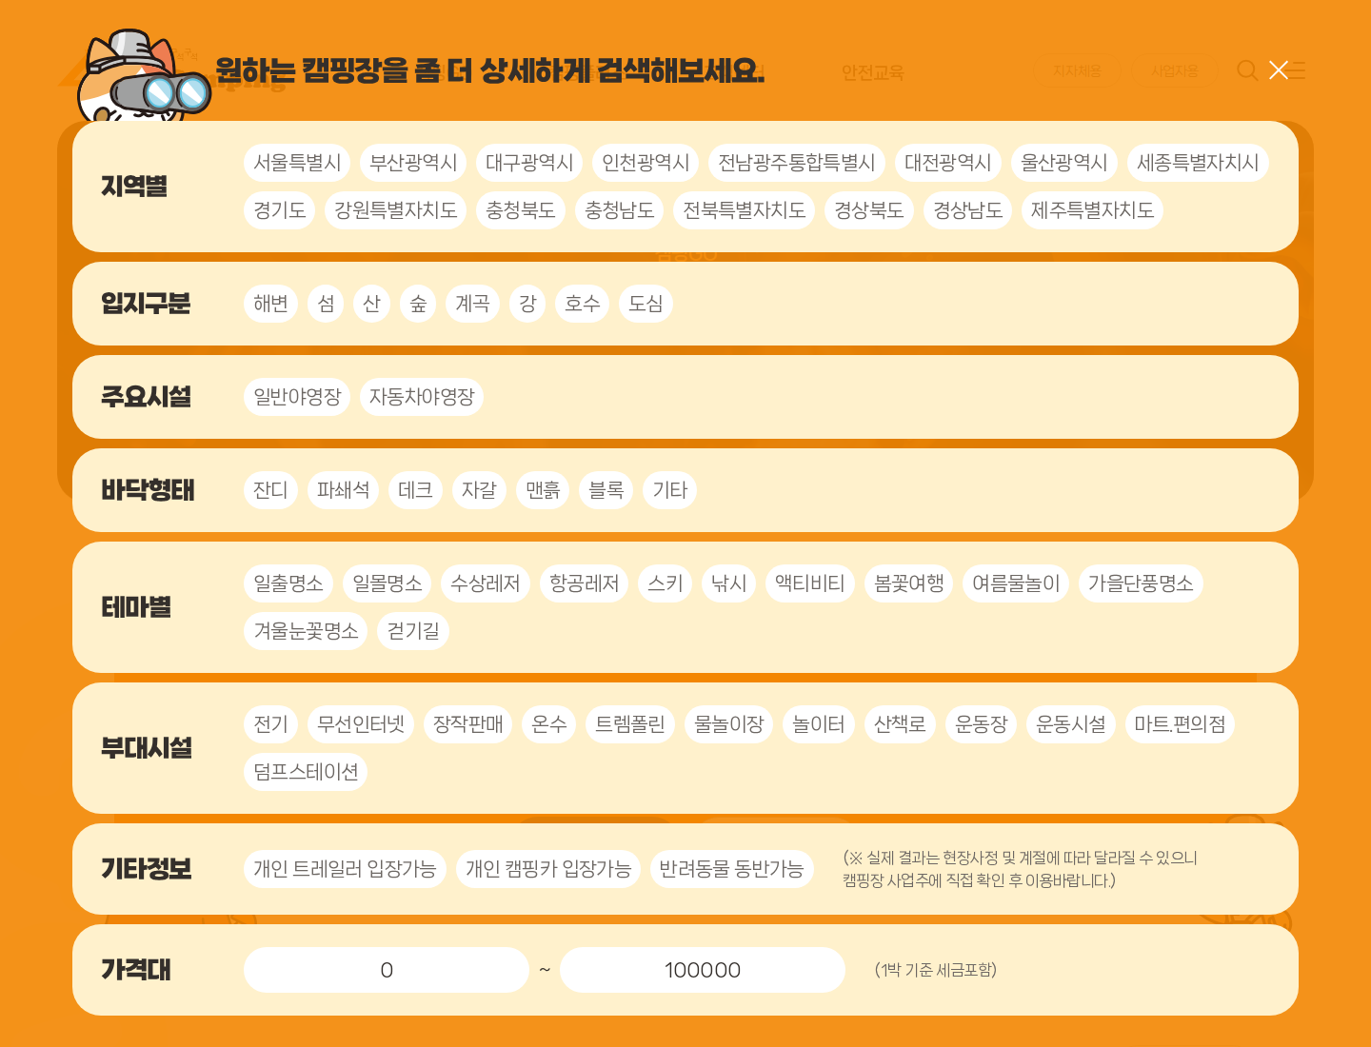Toggle the 인천광역시 region chip
The image size is (1371, 1047).
(646, 163)
